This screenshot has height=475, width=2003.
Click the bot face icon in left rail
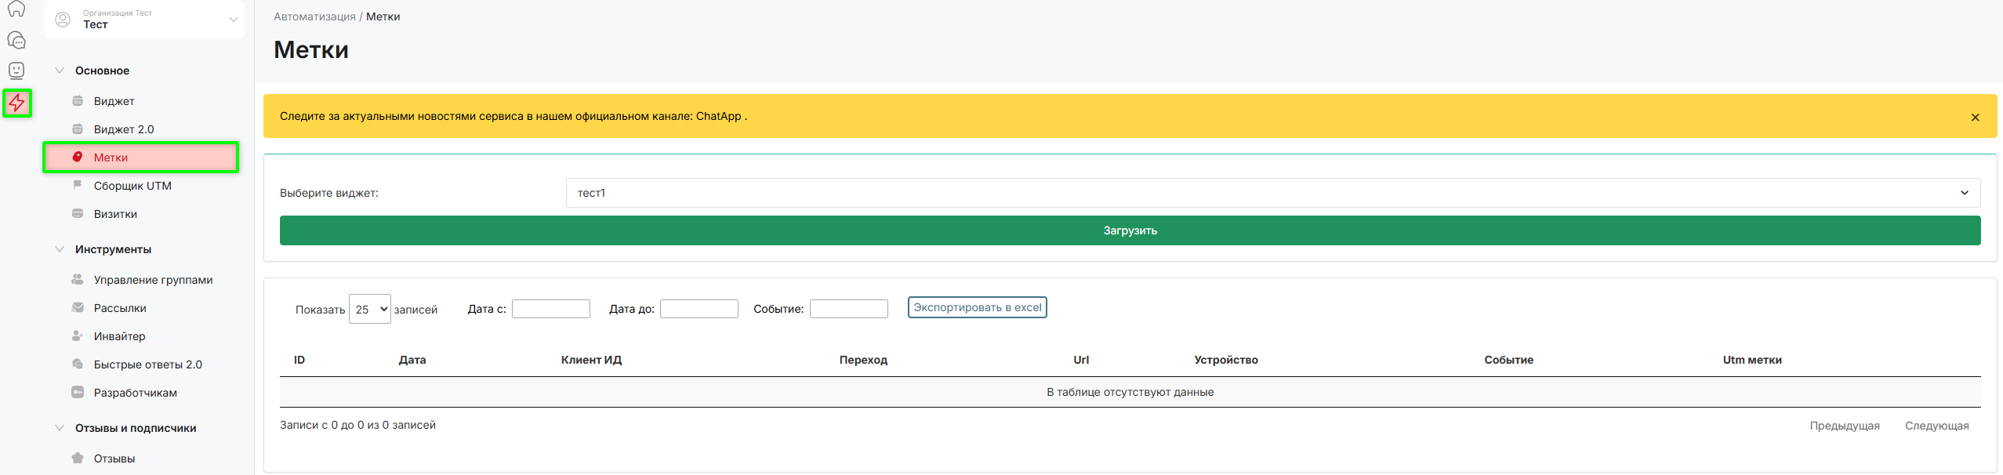(x=16, y=71)
